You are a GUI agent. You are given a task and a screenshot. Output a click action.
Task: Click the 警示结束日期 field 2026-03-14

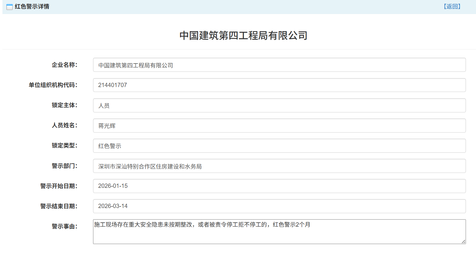click(279, 206)
